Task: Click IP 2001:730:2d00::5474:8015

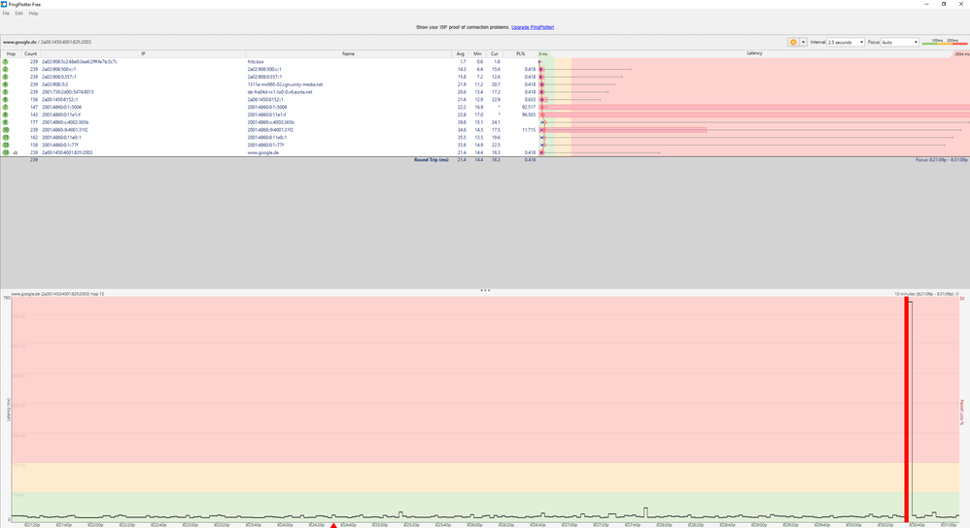Action: pos(67,92)
